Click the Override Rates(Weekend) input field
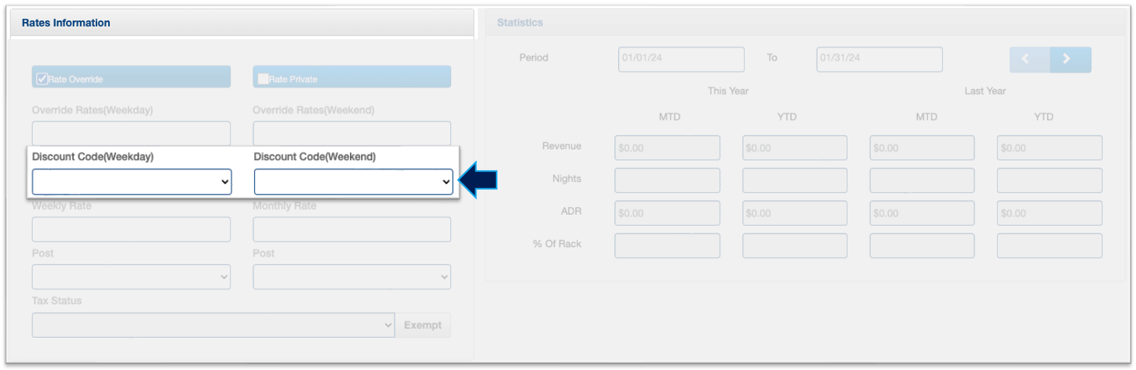Screen dimensions: 1136x370 (x=351, y=133)
